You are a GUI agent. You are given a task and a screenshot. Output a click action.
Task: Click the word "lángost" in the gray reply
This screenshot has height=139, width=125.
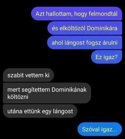point(63,111)
